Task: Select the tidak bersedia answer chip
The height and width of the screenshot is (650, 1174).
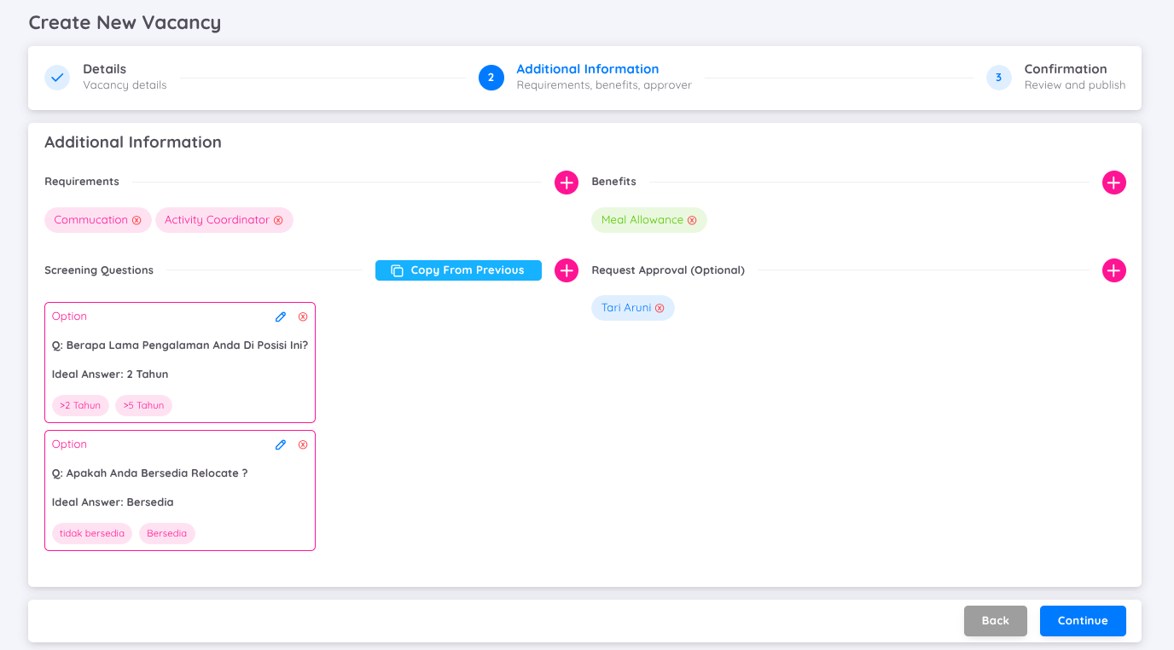Action: tap(92, 534)
